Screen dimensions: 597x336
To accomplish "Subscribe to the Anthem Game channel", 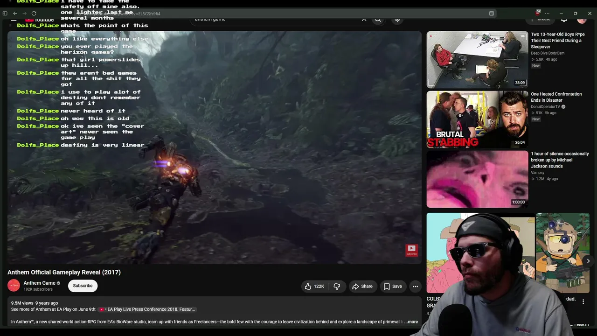I will [83, 286].
